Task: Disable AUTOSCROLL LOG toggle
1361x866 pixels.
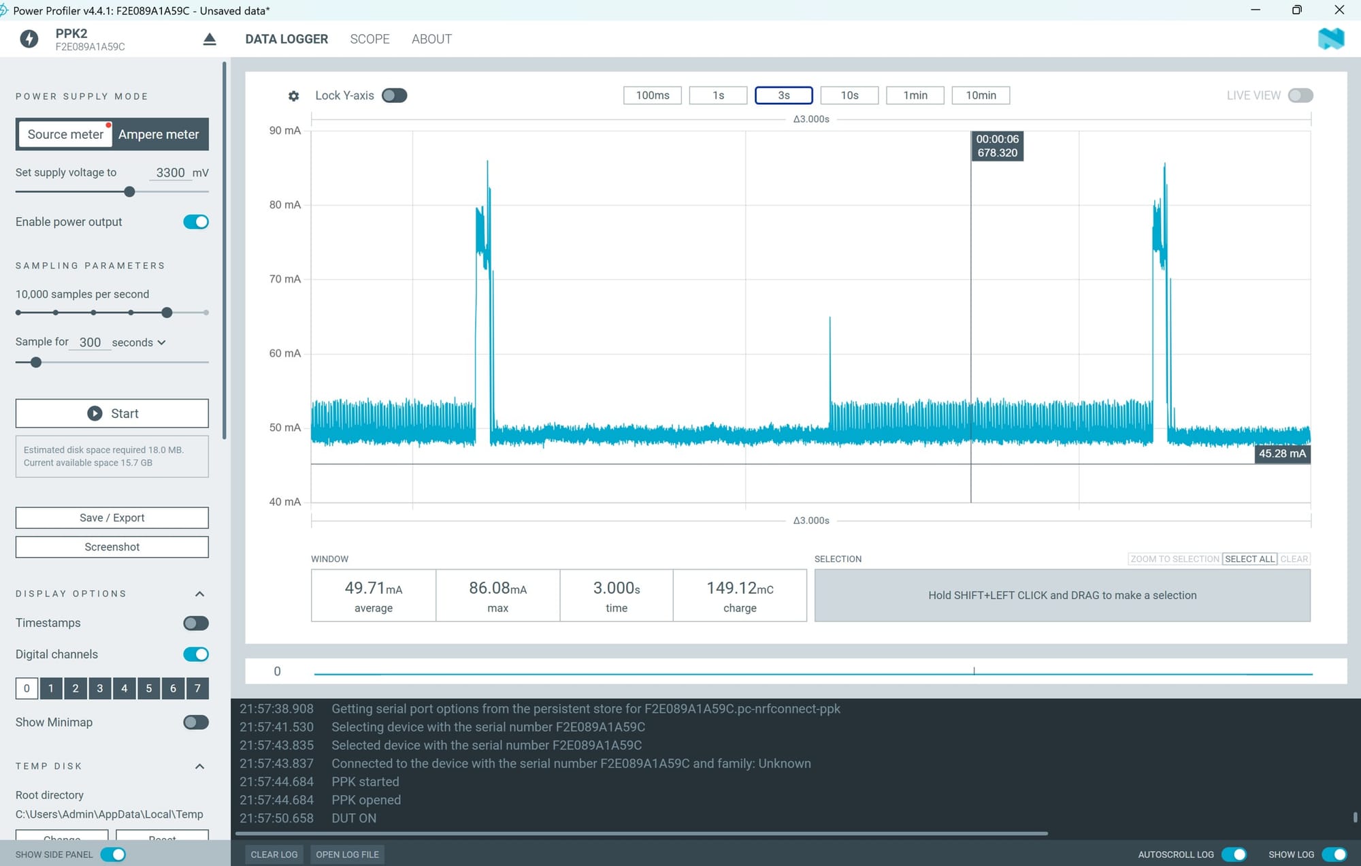Action: point(1234,854)
